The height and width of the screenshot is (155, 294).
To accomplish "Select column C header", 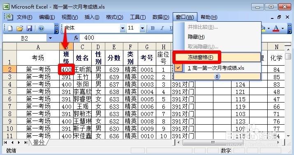I will (x=83, y=47).
